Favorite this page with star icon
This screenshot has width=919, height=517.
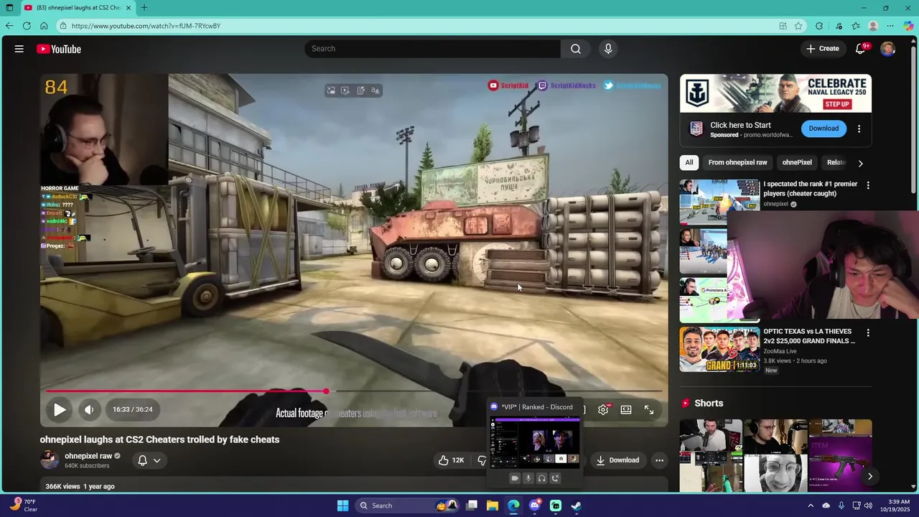point(798,26)
